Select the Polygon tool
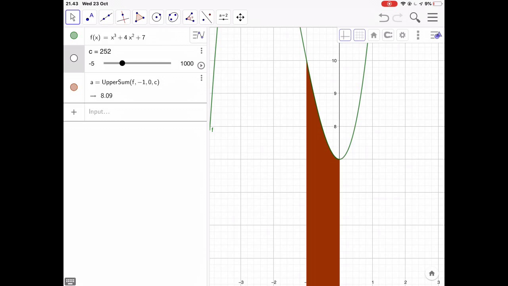Viewport: 508px width, 286px height. pos(140,17)
